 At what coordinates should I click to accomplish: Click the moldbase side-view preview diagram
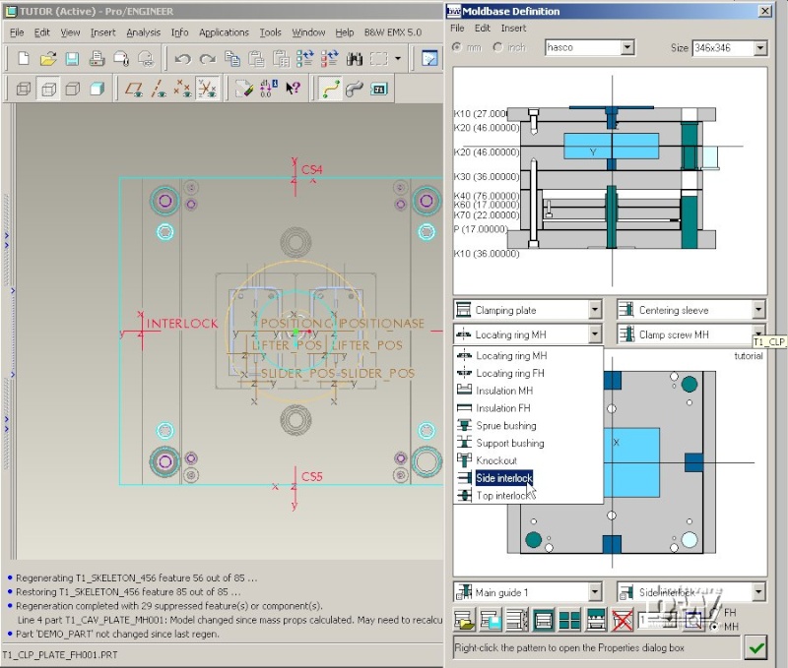pyautogui.click(x=610, y=181)
